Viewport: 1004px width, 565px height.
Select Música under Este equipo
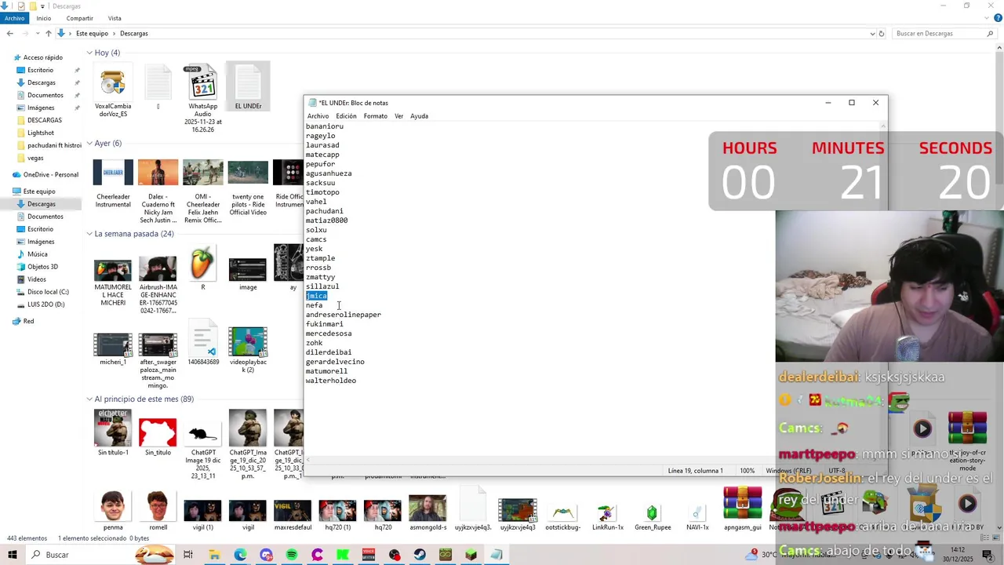37,254
